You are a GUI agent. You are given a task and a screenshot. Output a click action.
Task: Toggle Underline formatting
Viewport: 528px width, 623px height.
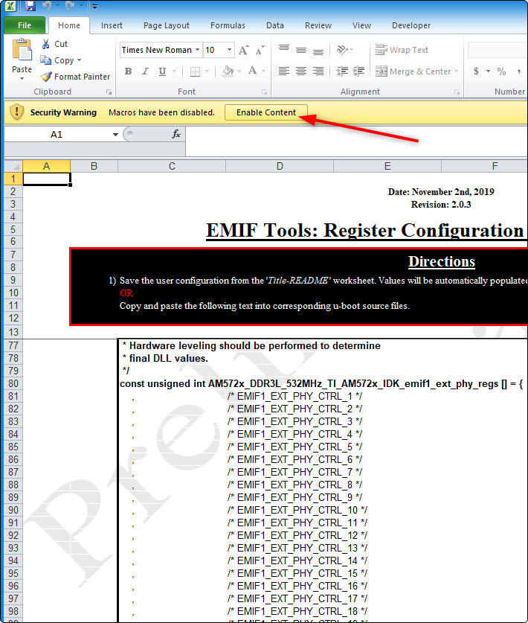click(162, 71)
